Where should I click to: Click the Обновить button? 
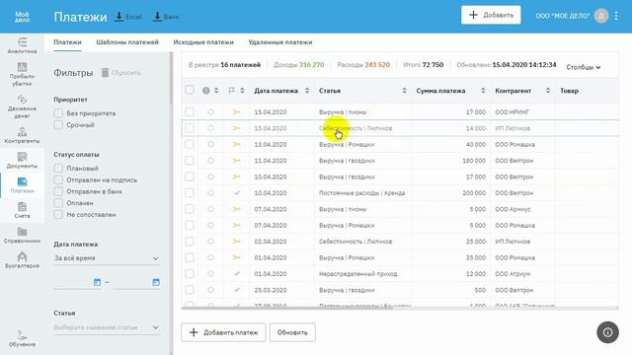click(x=292, y=332)
